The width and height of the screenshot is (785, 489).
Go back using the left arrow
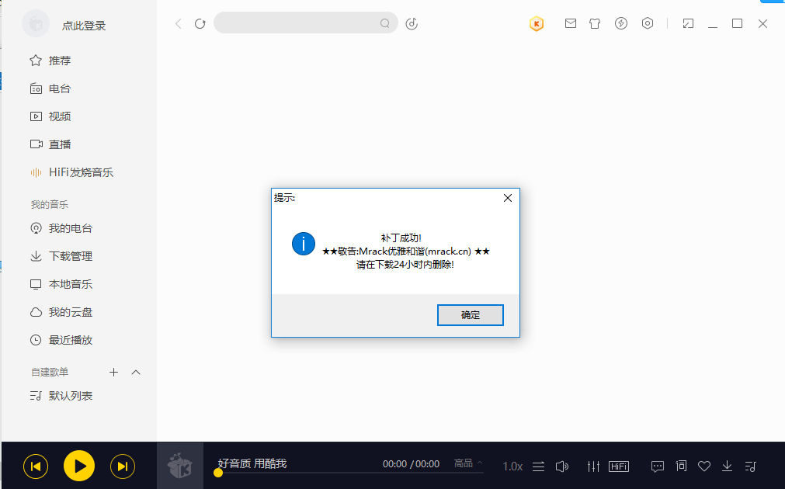179,23
